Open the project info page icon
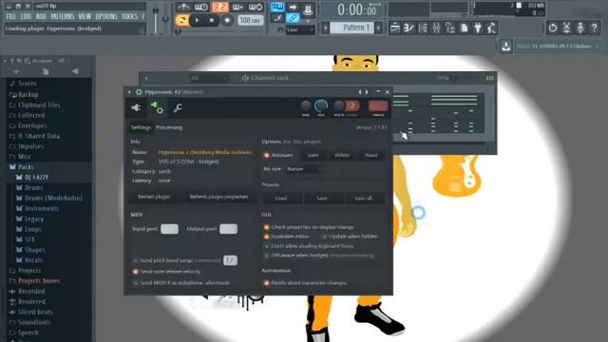608x342 pixels. pos(465,28)
